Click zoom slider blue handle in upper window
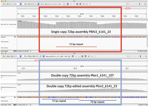Image resolution: width=148 pixels, height=107 pixels. tap(140, 4)
